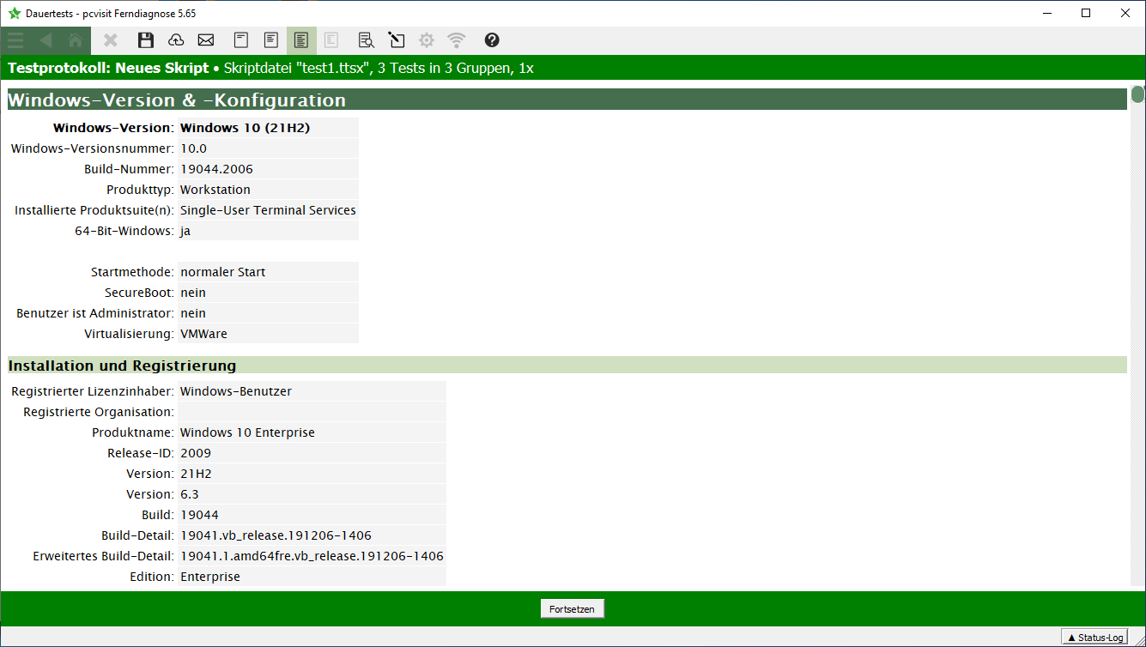Send the protocol via envelope icon

[206, 40]
